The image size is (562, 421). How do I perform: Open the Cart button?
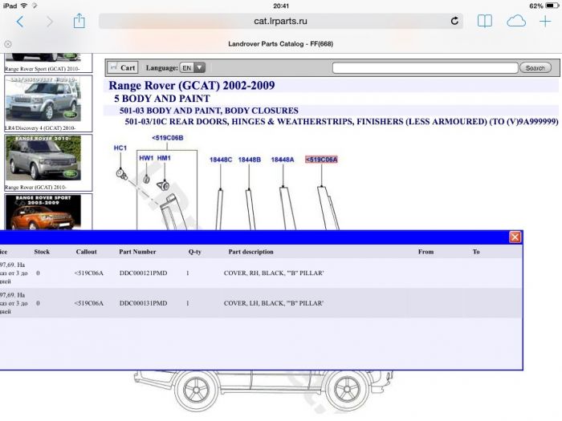tap(123, 67)
